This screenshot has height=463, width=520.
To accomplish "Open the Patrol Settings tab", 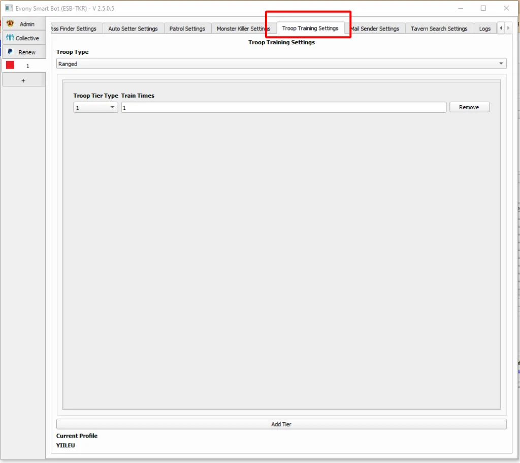I will coord(187,29).
